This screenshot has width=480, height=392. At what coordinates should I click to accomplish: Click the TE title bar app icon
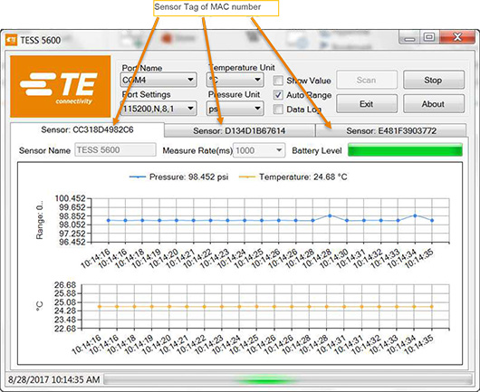(11, 40)
